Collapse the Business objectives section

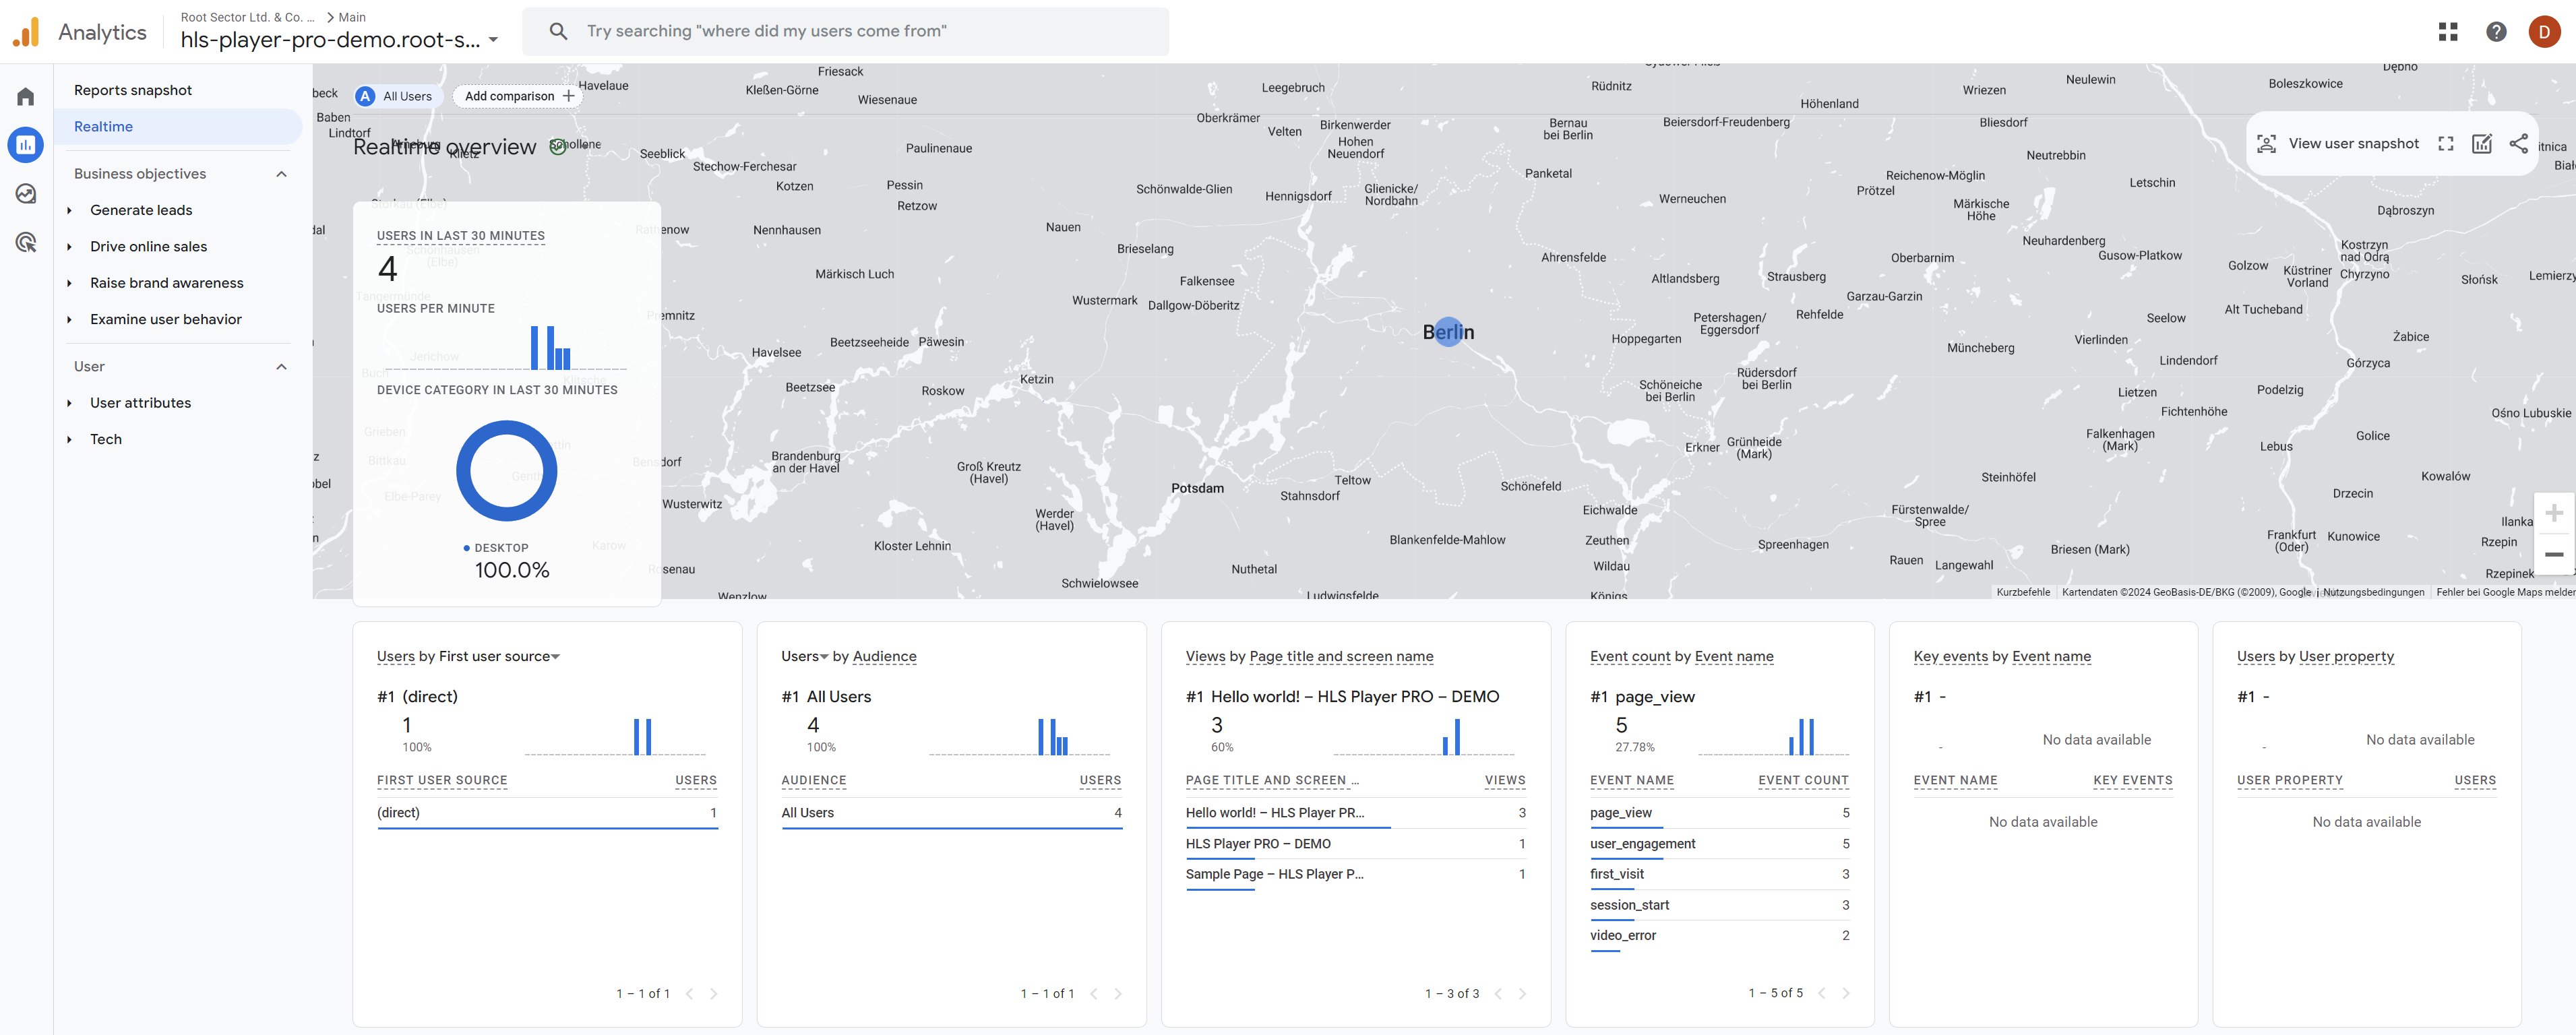[281, 174]
